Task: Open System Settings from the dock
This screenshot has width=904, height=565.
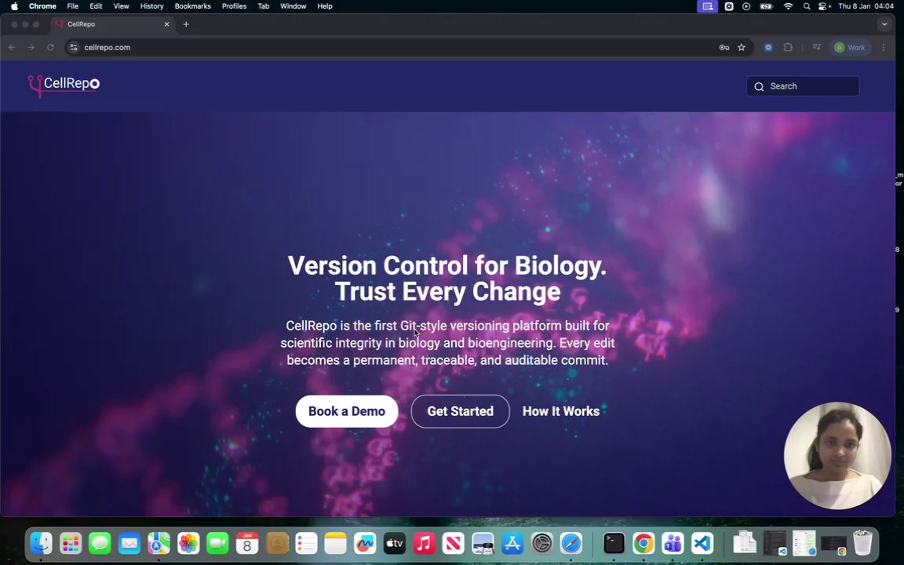Action: click(x=542, y=543)
